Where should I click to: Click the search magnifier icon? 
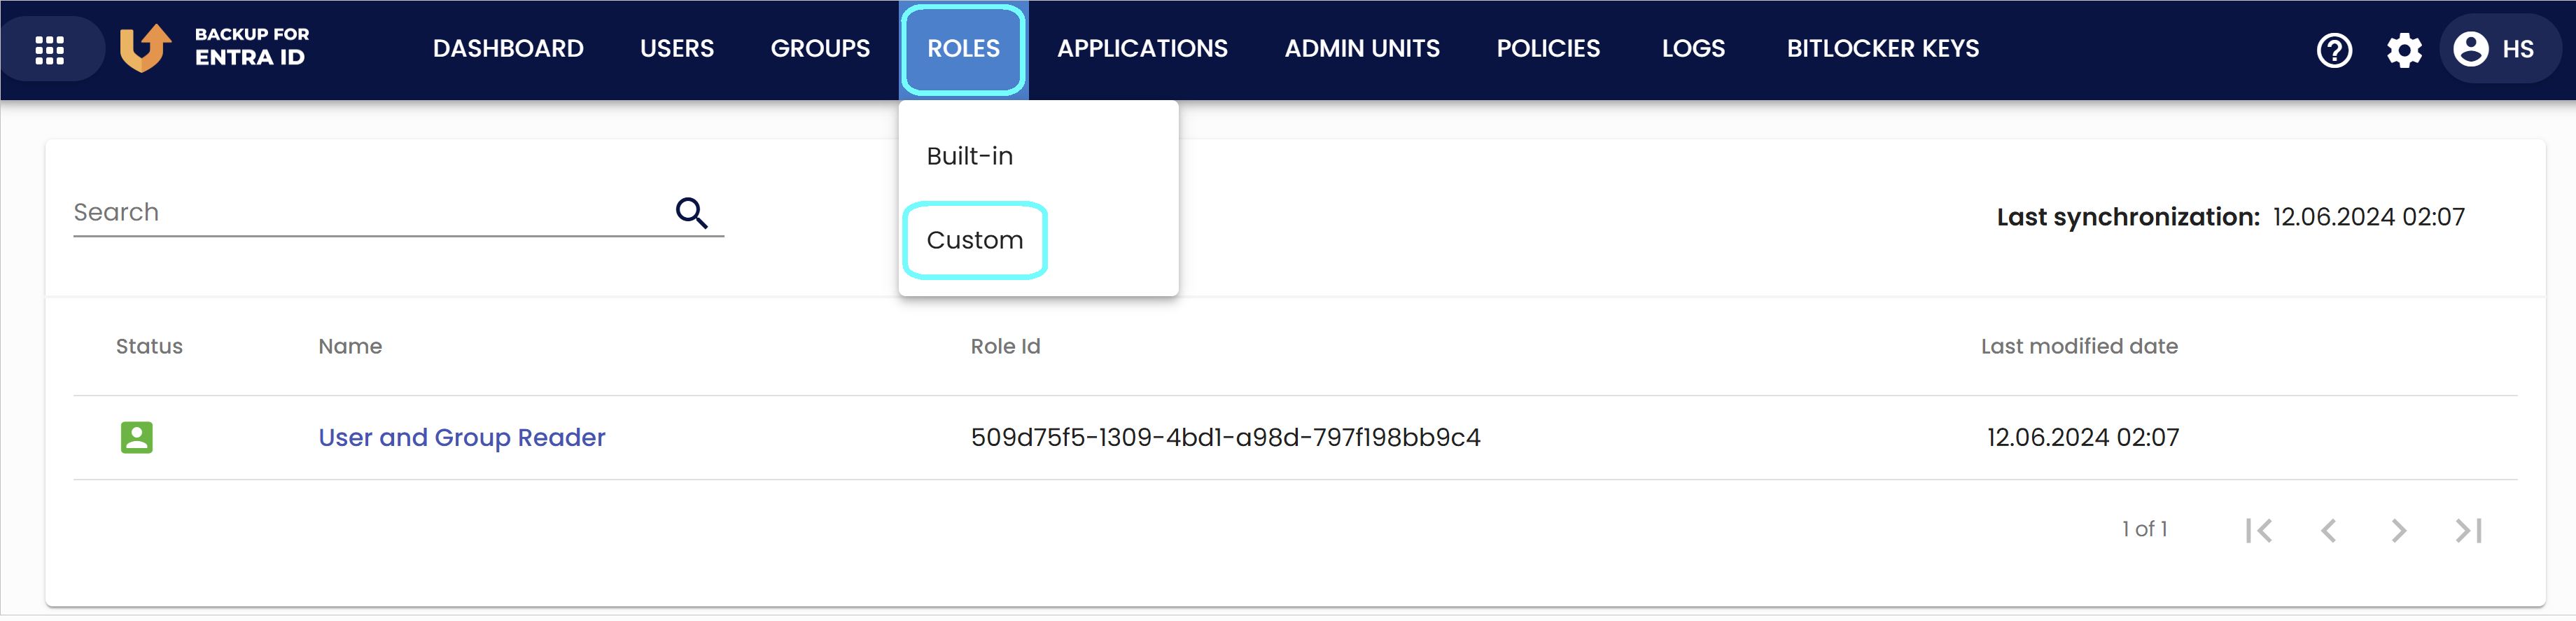pos(691,213)
